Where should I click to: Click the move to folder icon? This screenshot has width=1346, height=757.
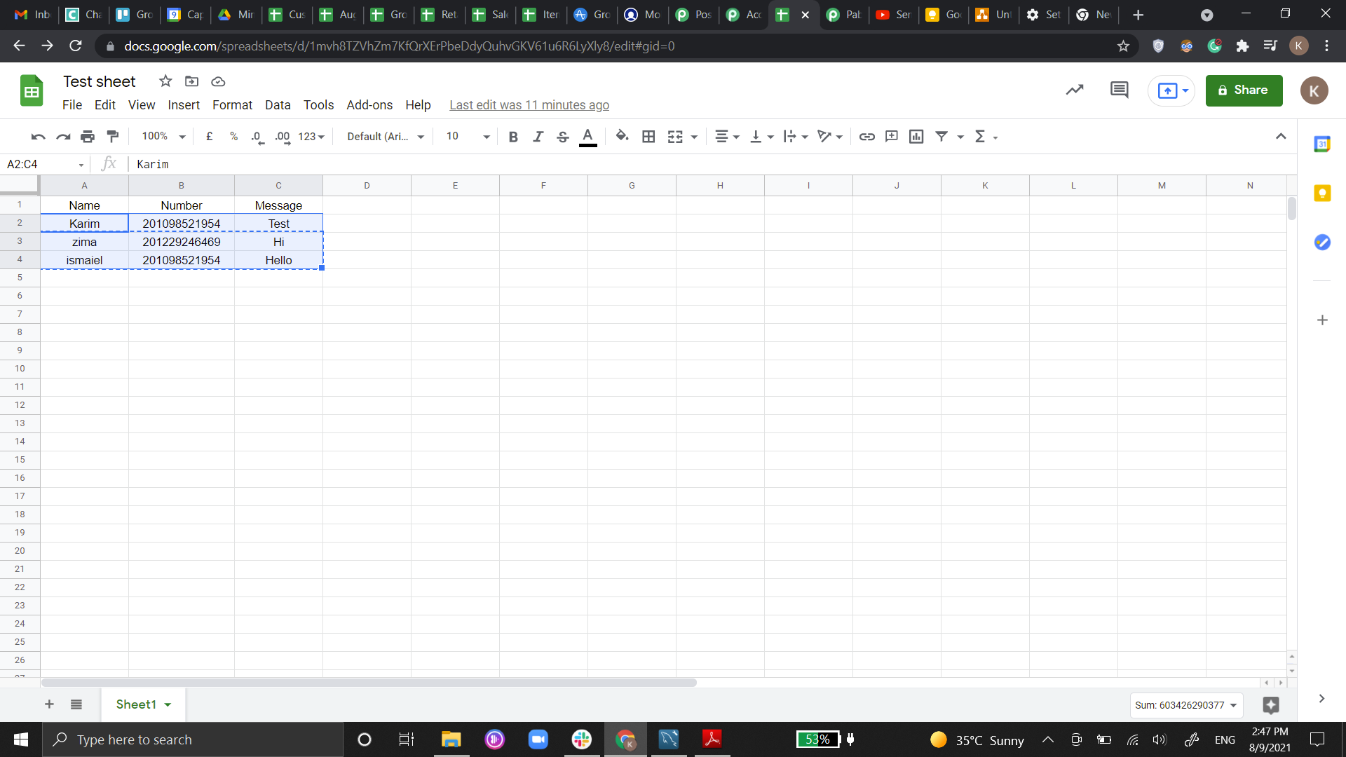[191, 81]
